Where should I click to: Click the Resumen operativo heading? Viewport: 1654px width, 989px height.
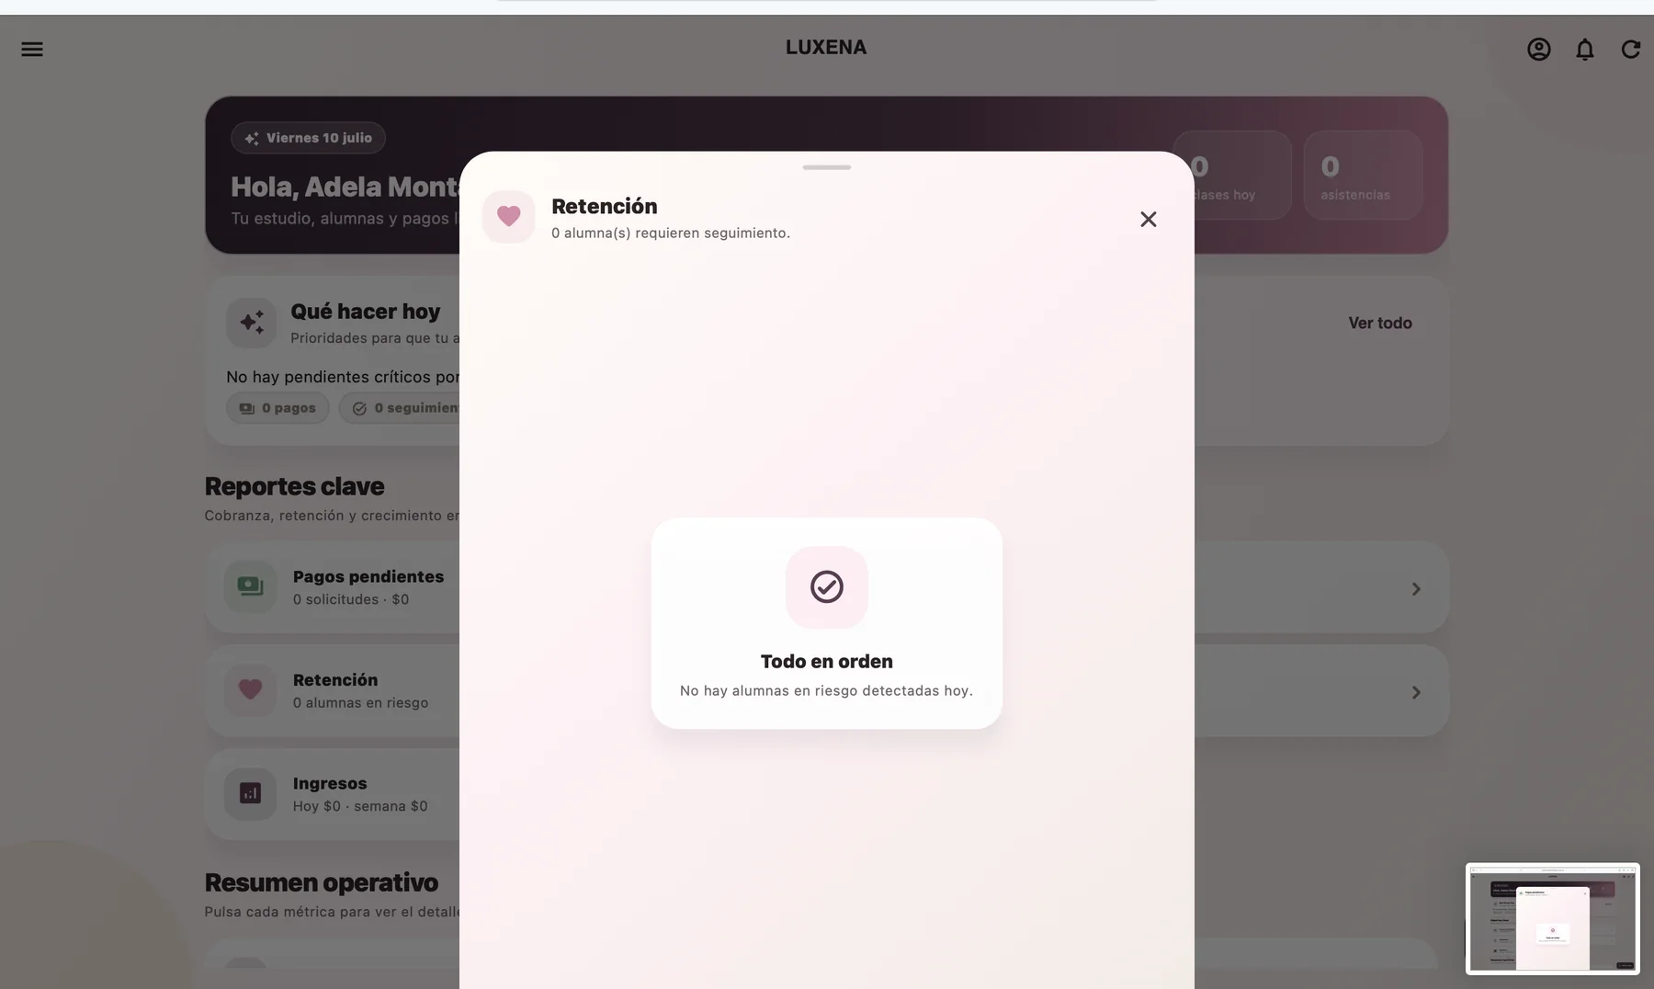(322, 882)
